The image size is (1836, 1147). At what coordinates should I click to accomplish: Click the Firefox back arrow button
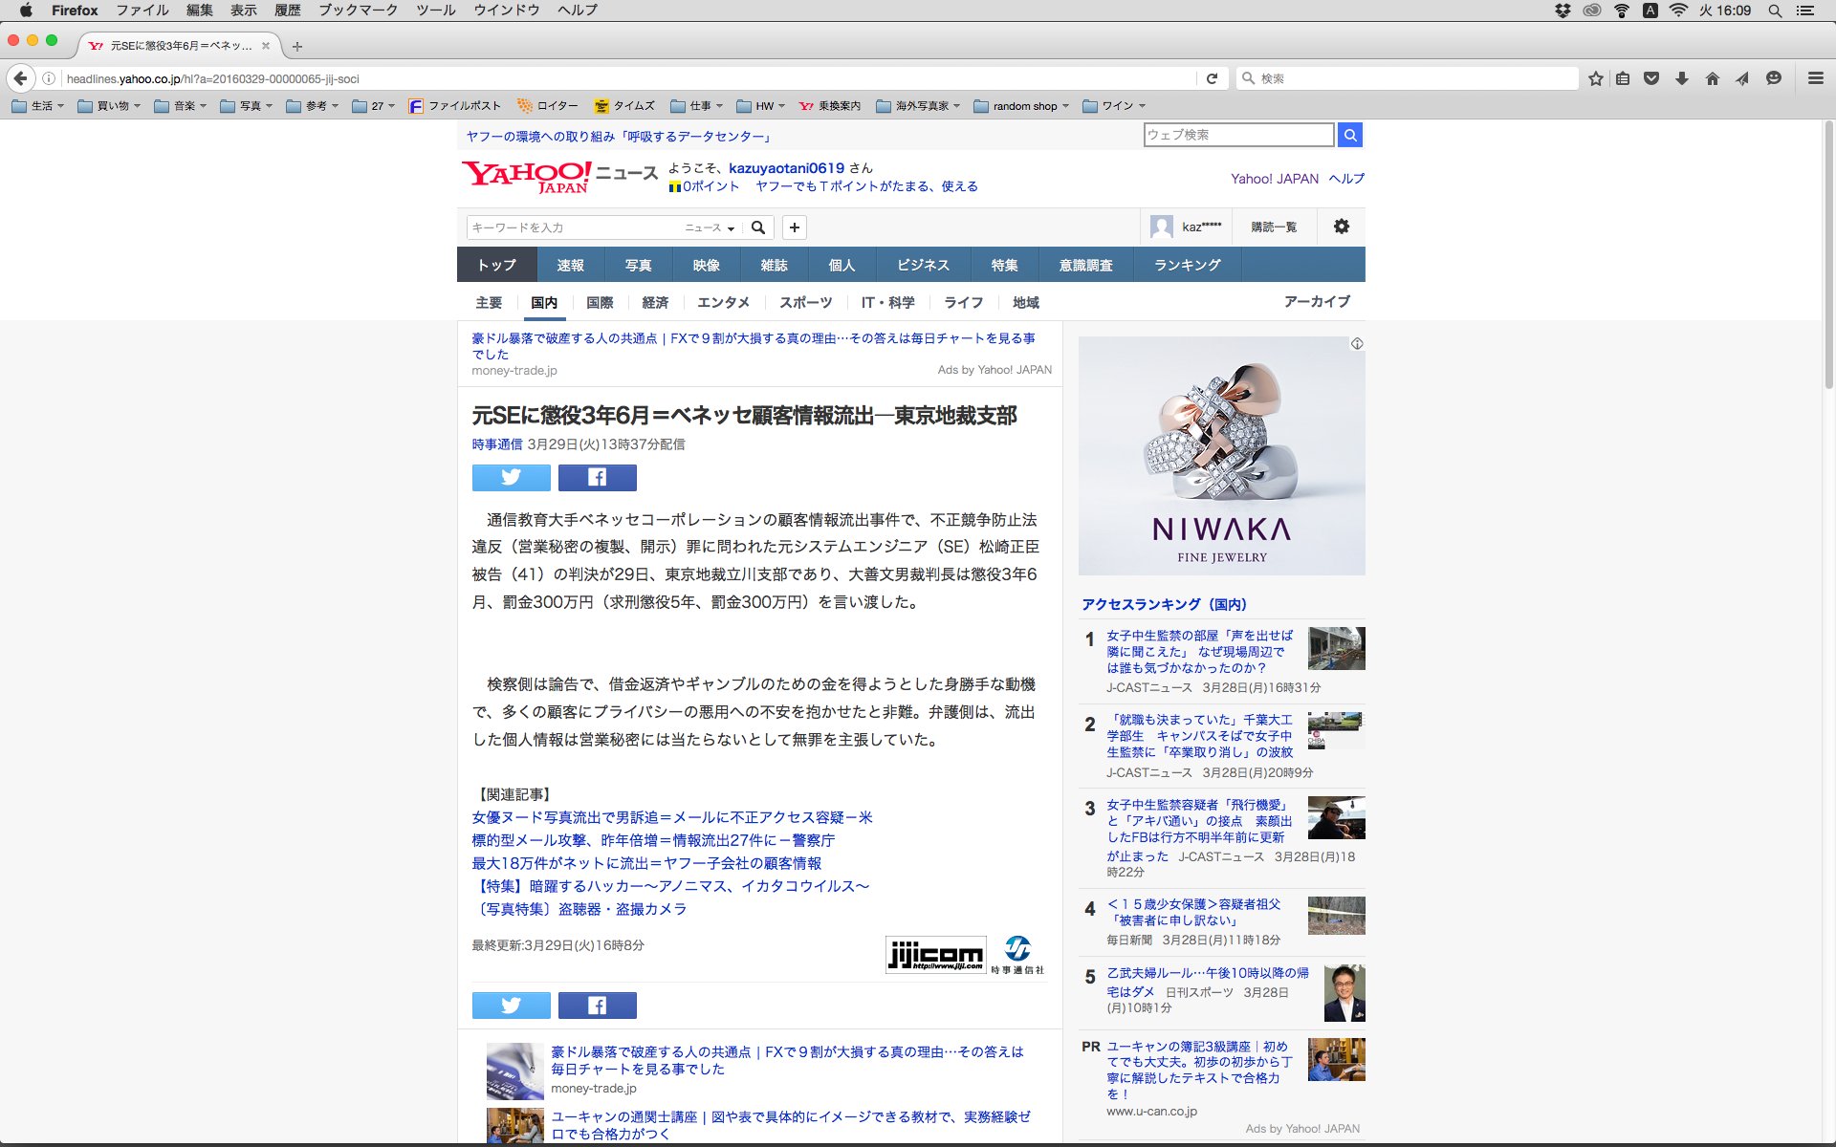coord(20,78)
